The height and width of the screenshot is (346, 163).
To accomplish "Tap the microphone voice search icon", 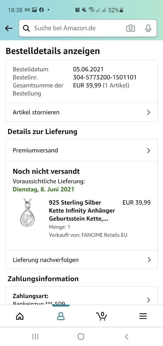I will (148, 28).
